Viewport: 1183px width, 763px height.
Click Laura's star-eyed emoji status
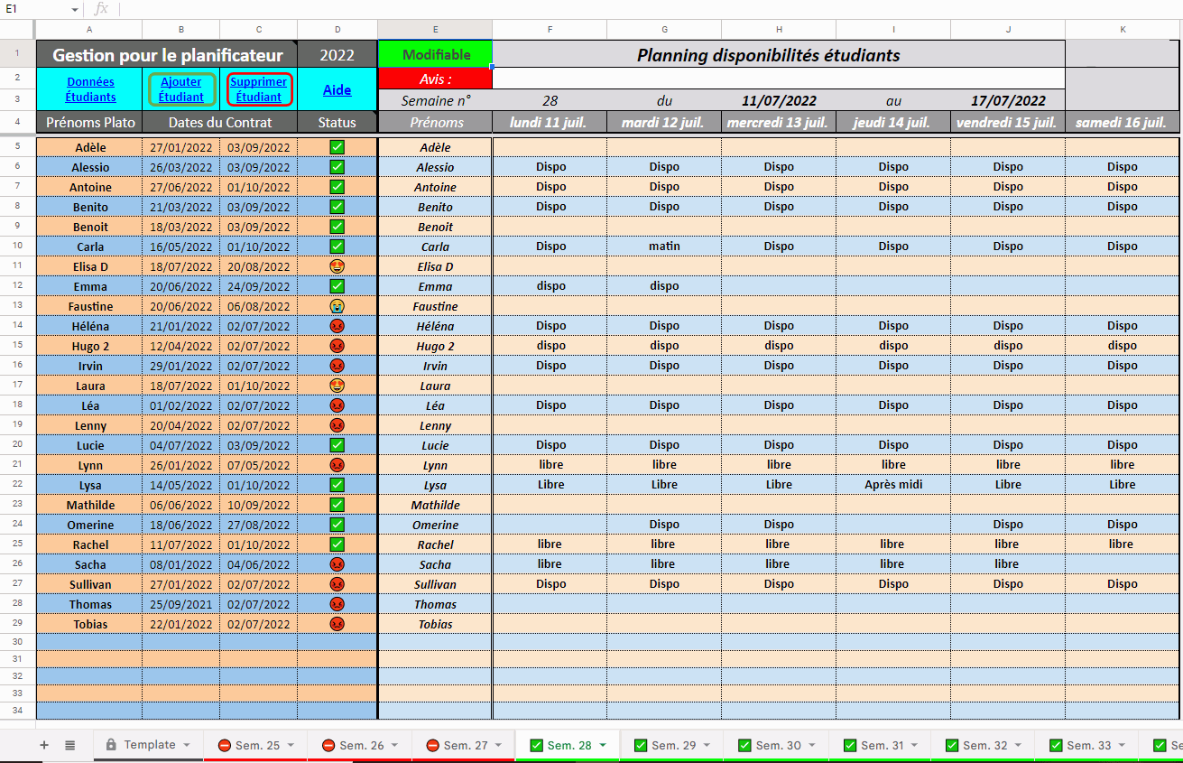click(x=337, y=386)
